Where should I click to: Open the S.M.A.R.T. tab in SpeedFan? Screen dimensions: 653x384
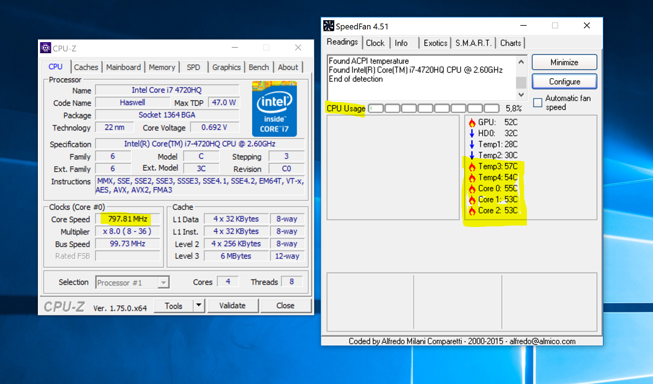pyautogui.click(x=474, y=43)
